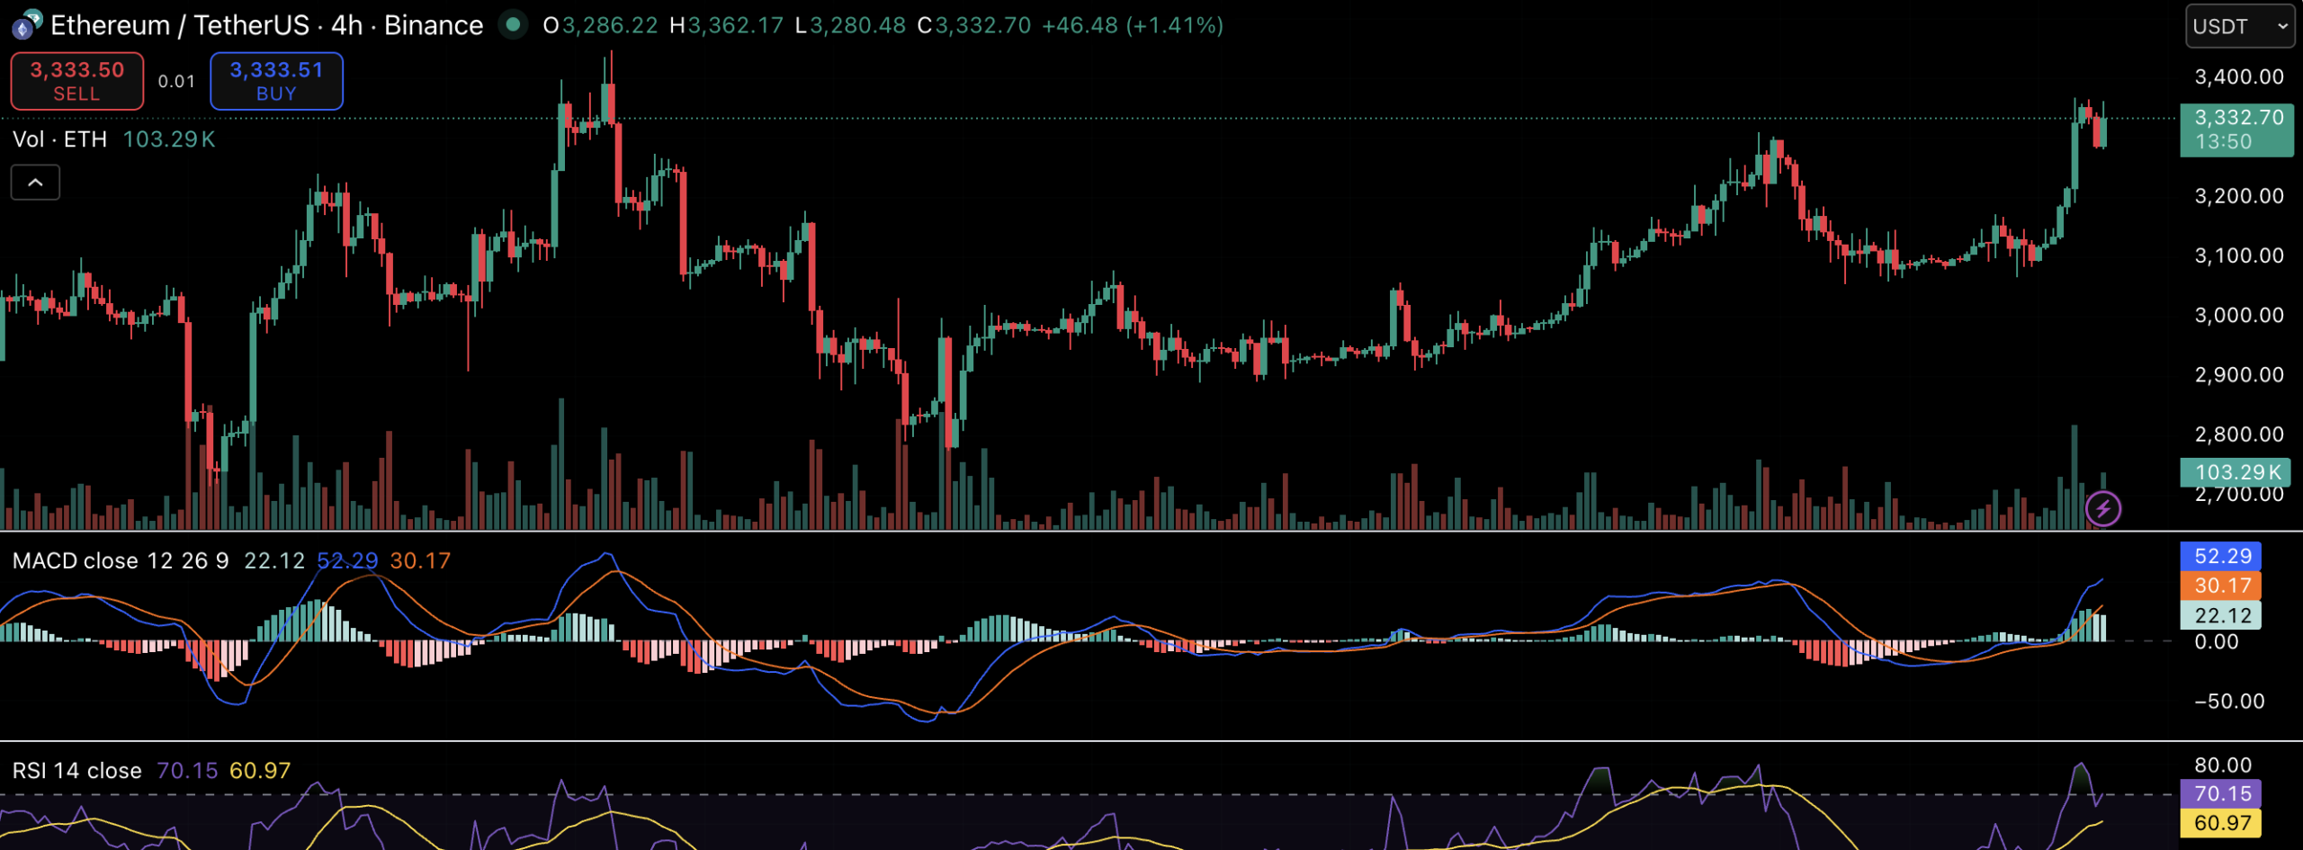Click the open price O3,286.22
The height and width of the screenshot is (850, 2303).
pyautogui.click(x=601, y=25)
